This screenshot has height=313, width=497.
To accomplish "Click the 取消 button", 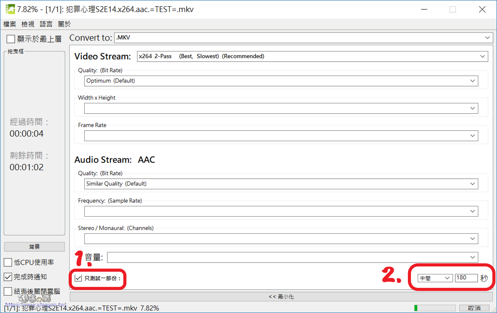I will [x=474, y=308].
